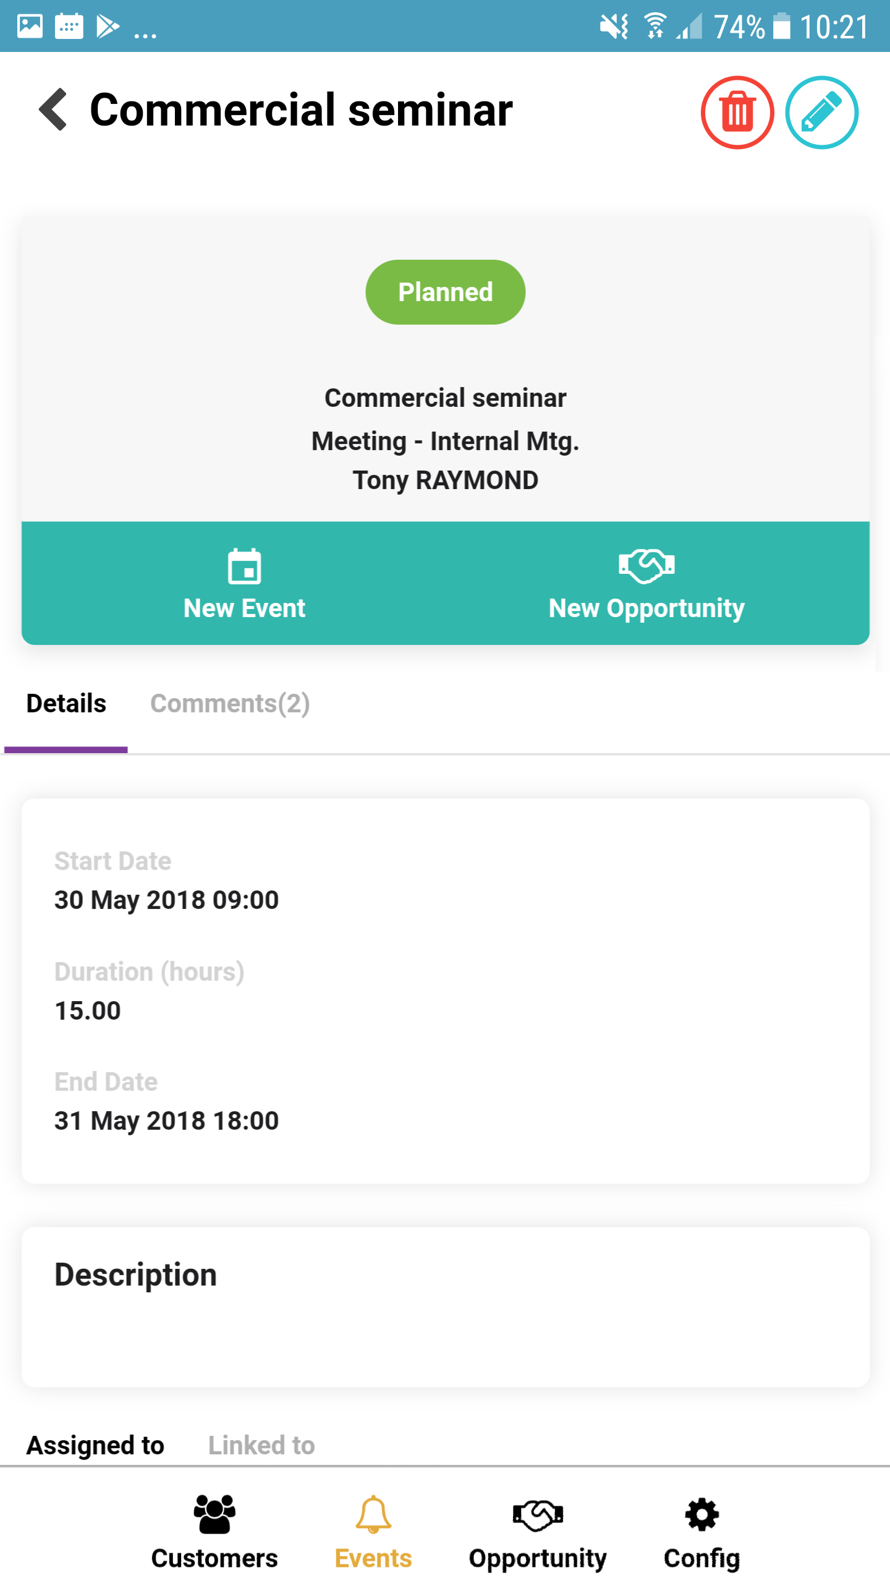Show the Assigned to tab
This screenshot has height=1583, width=890.
(x=95, y=1445)
